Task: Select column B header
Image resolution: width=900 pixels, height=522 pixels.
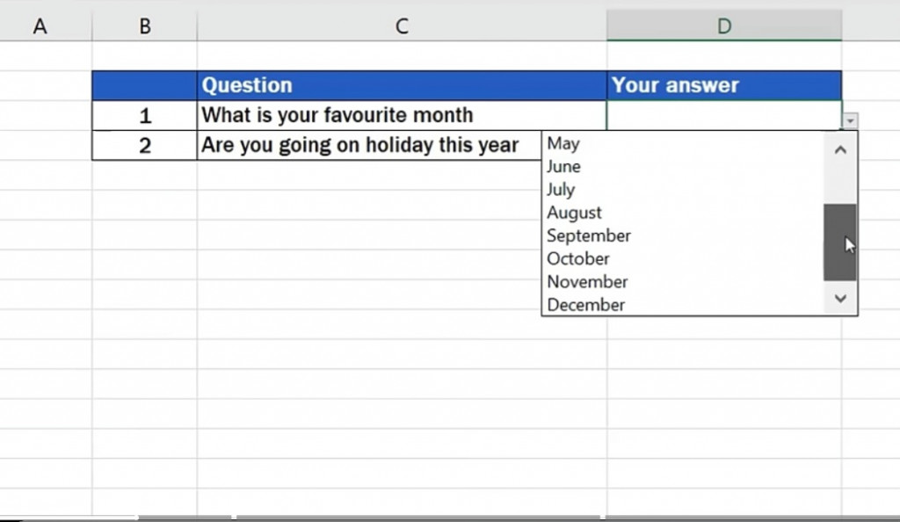Action: point(145,25)
